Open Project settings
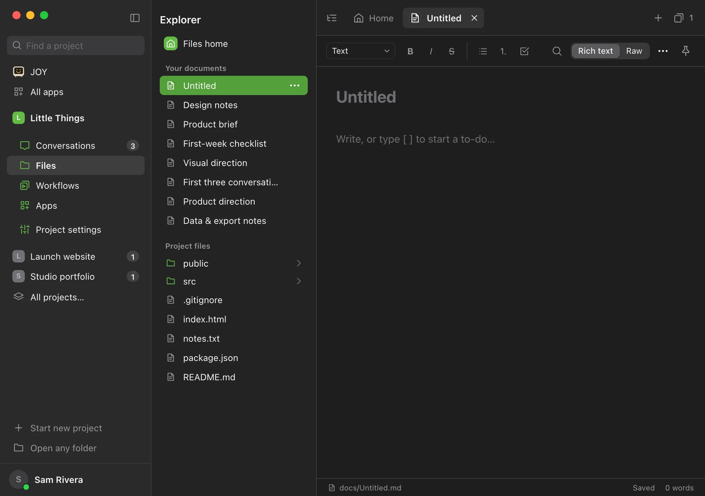 pyautogui.click(x=76, y=230)
